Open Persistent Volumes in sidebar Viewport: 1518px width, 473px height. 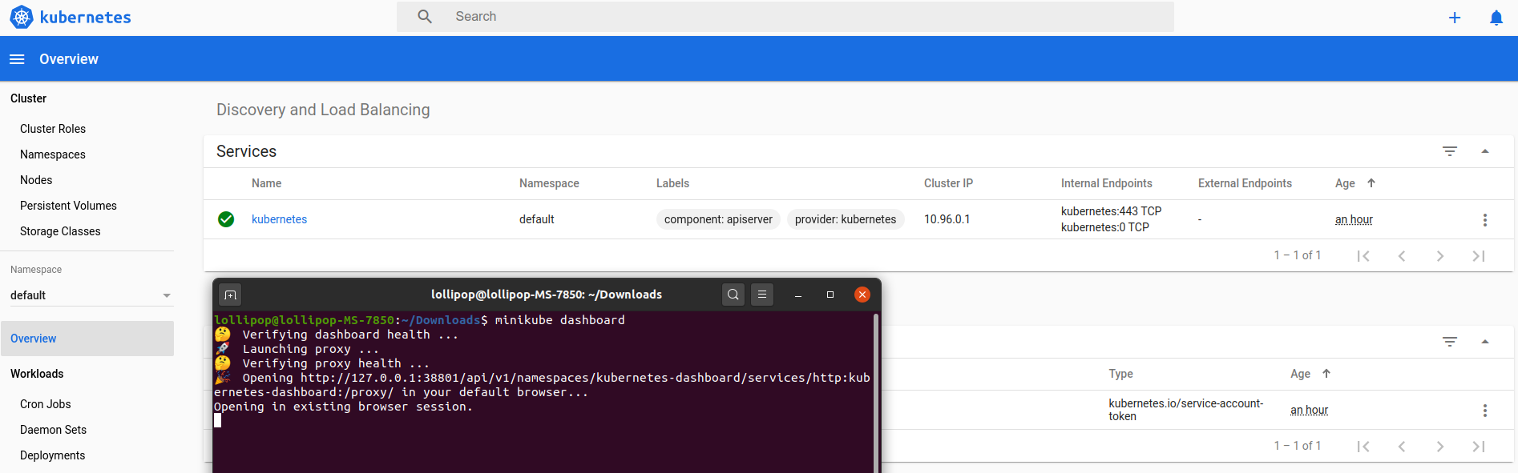pos(68,206)
